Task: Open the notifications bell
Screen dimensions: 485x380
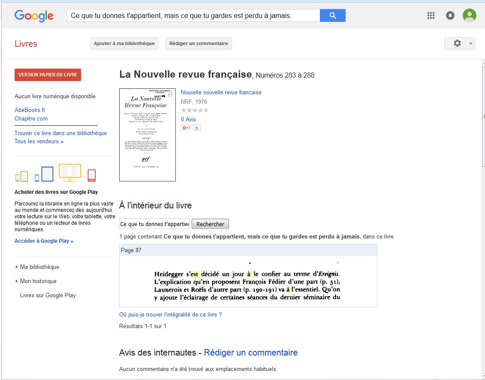Action: (x=450, y=16)
